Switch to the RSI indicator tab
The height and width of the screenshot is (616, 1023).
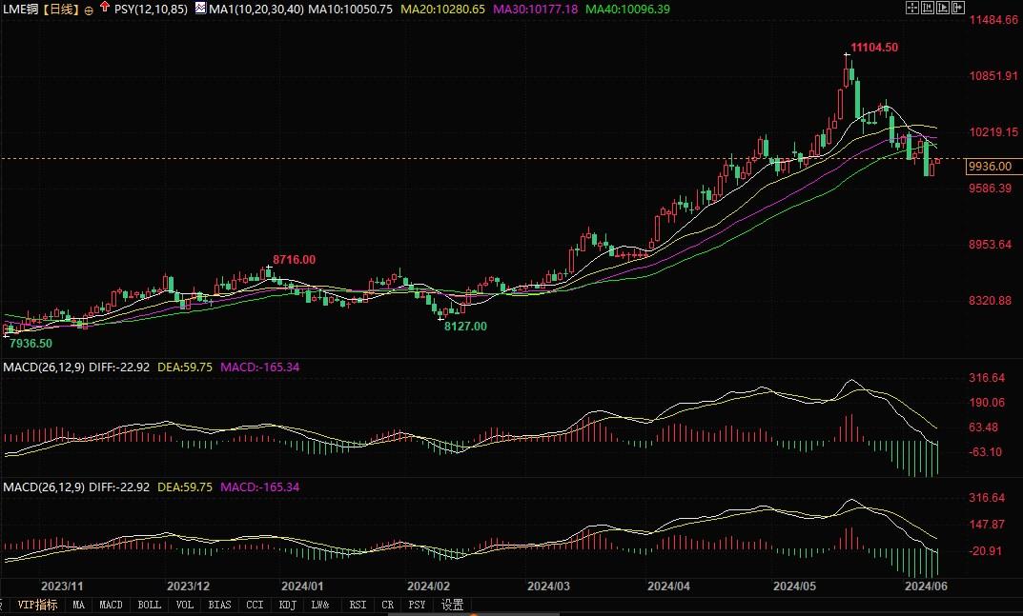[358, 605]
